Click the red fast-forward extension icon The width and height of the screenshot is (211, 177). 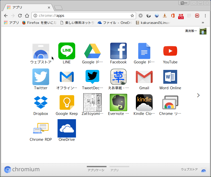tap(197, 16)
